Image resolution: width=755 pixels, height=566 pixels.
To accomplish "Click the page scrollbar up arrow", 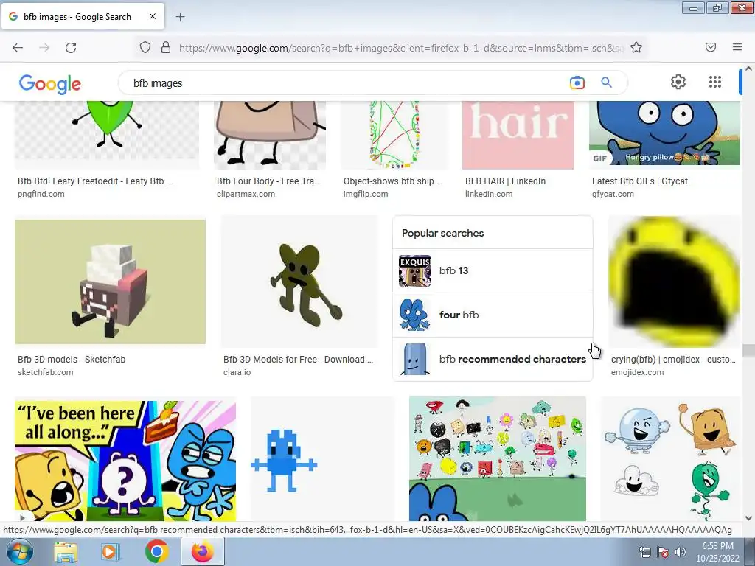I will point(749,69).
